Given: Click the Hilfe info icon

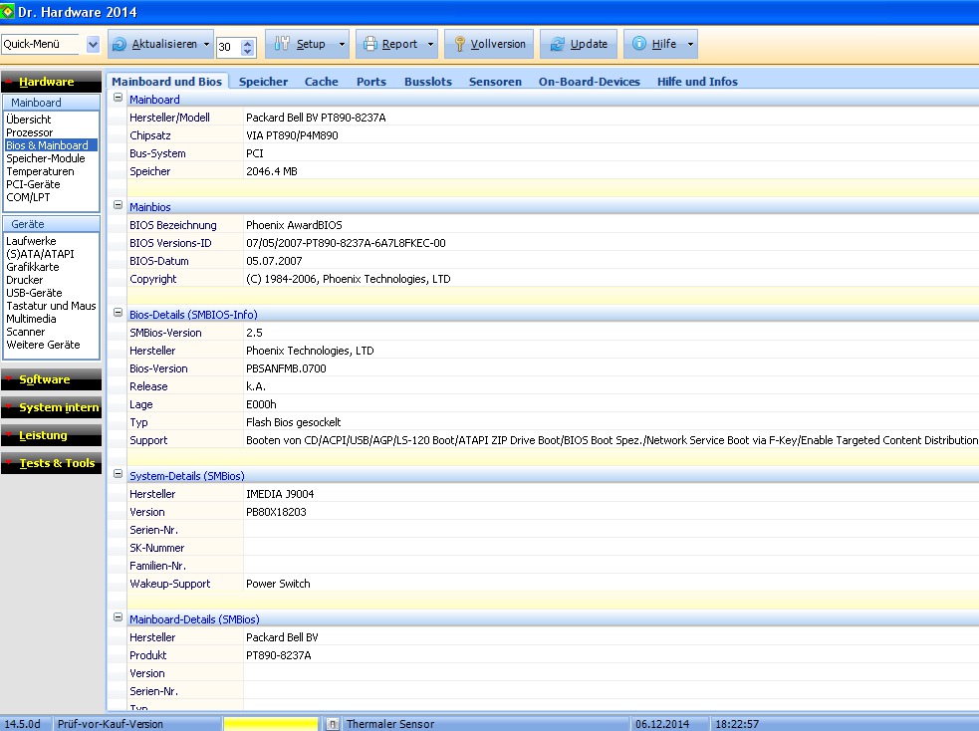Looking at the screenshot, I should (638, 44).
